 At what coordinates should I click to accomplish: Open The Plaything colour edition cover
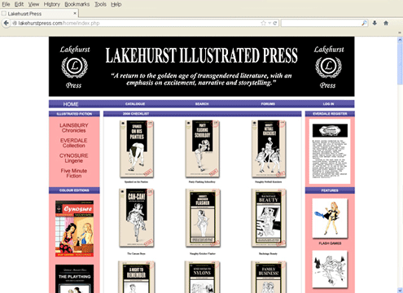point(74,279)
